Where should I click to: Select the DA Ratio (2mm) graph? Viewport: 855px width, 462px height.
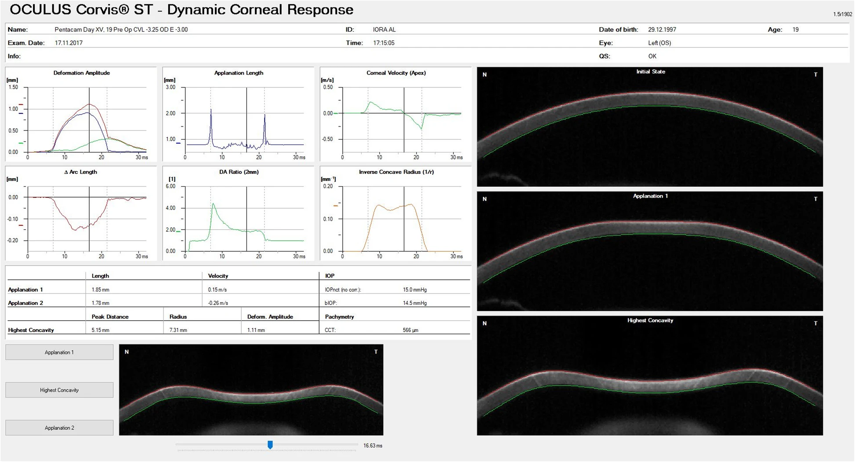pos(238,213)
